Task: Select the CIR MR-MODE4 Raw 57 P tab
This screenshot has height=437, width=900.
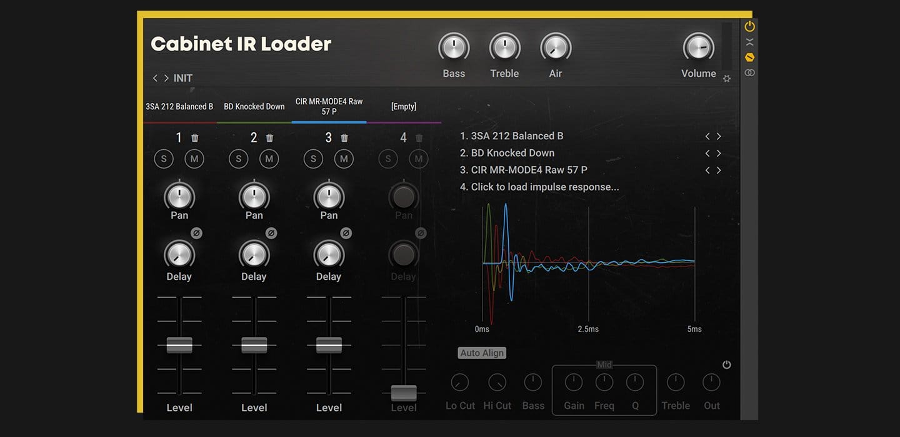Action: 329,107
